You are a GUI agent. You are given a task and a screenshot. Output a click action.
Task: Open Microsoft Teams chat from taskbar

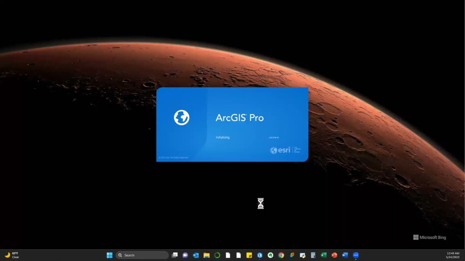185,255
